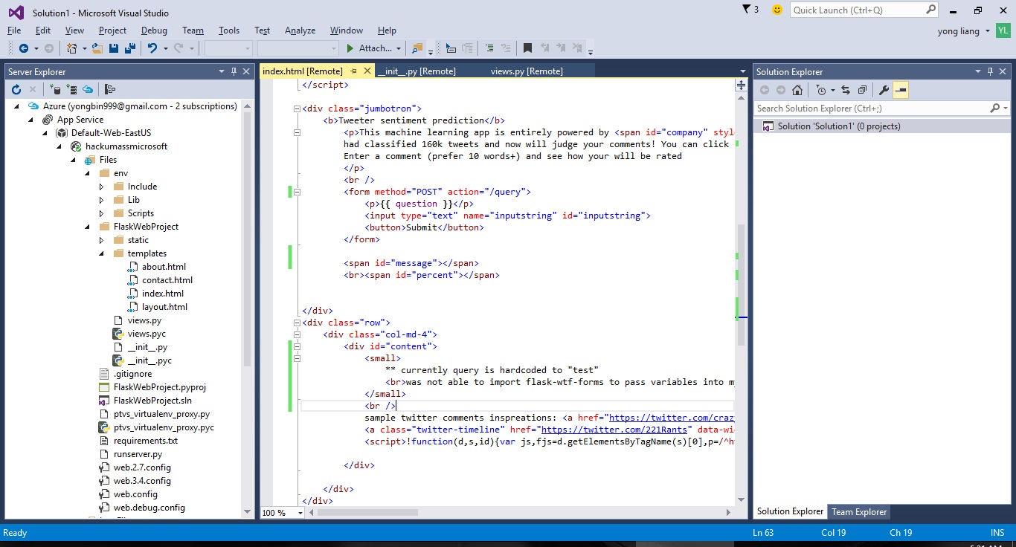Collapse the templates folder
This screenshot has height=547, width=1016.
(x=102, y=253)
